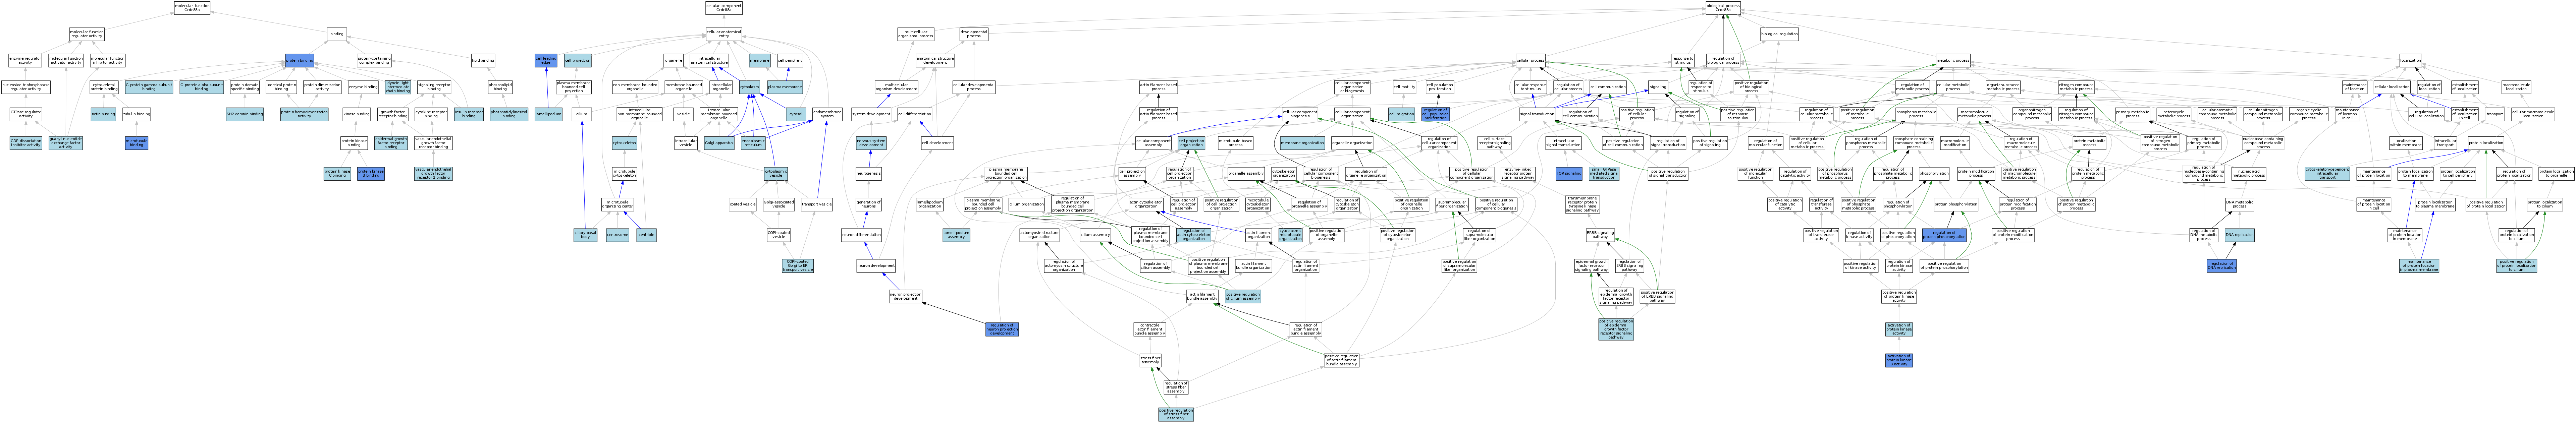The height and width of the screenshot is (423, 2576).
Task: Click the 'cell migration' node
Action: point(1402,114)
